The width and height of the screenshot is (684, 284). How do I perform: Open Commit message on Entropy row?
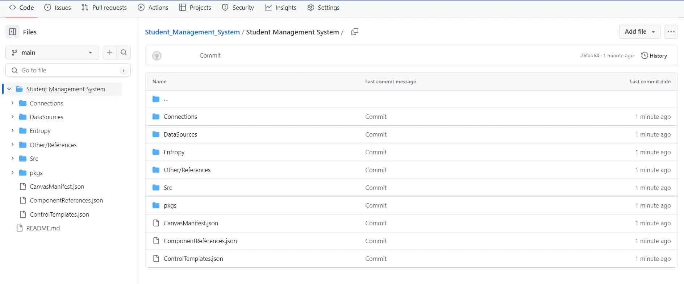376,152
